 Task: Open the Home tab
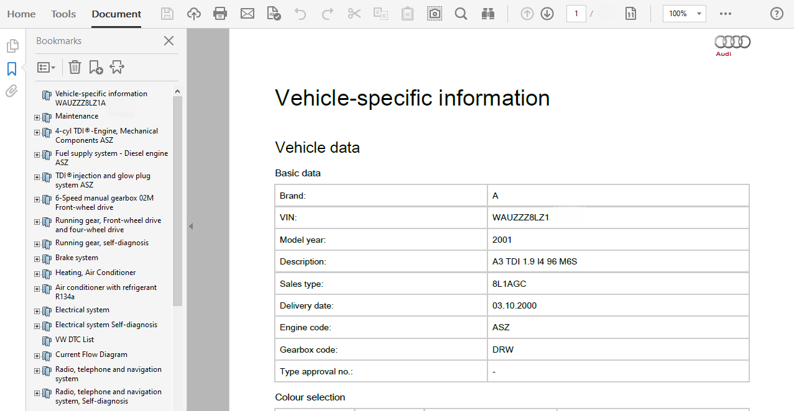point(21,14)
